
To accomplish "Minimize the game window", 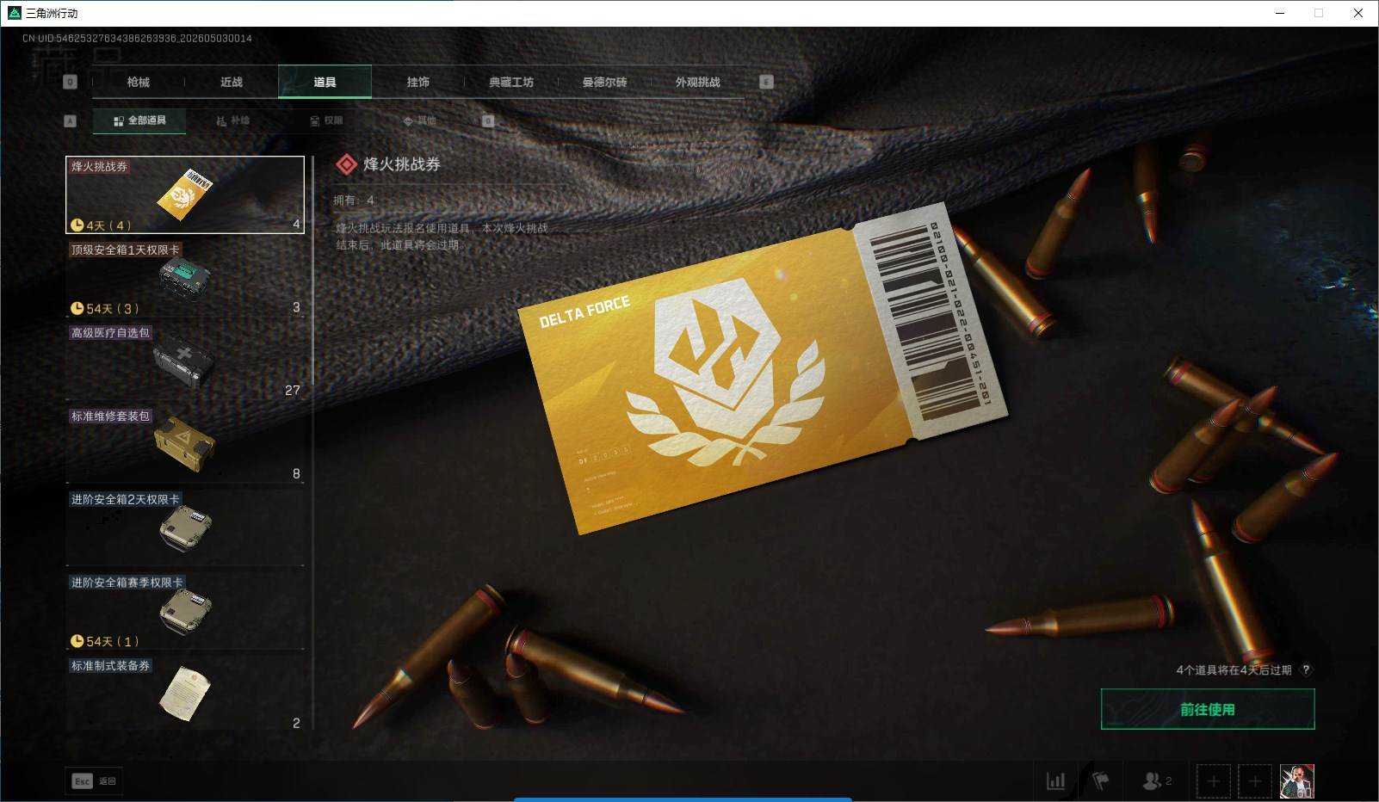I will pos(1280,13).
